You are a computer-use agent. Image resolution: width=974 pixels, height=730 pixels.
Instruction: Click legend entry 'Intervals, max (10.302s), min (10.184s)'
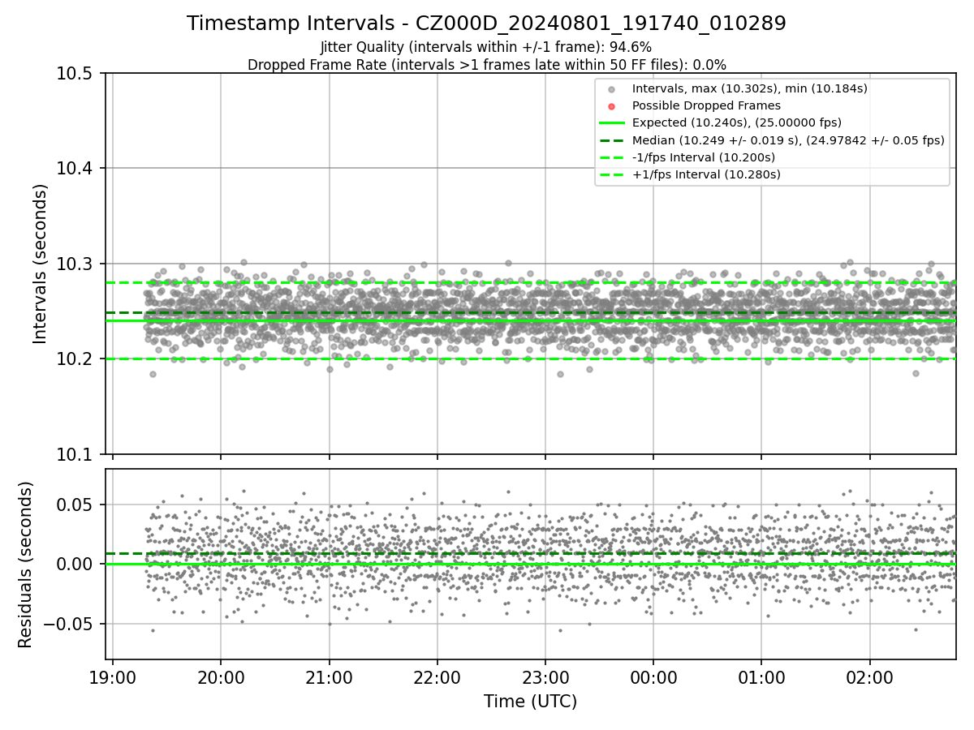click(750, 88)
